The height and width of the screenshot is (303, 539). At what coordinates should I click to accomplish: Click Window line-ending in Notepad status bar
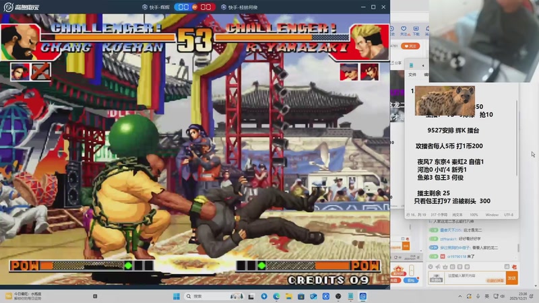point(492,215)
